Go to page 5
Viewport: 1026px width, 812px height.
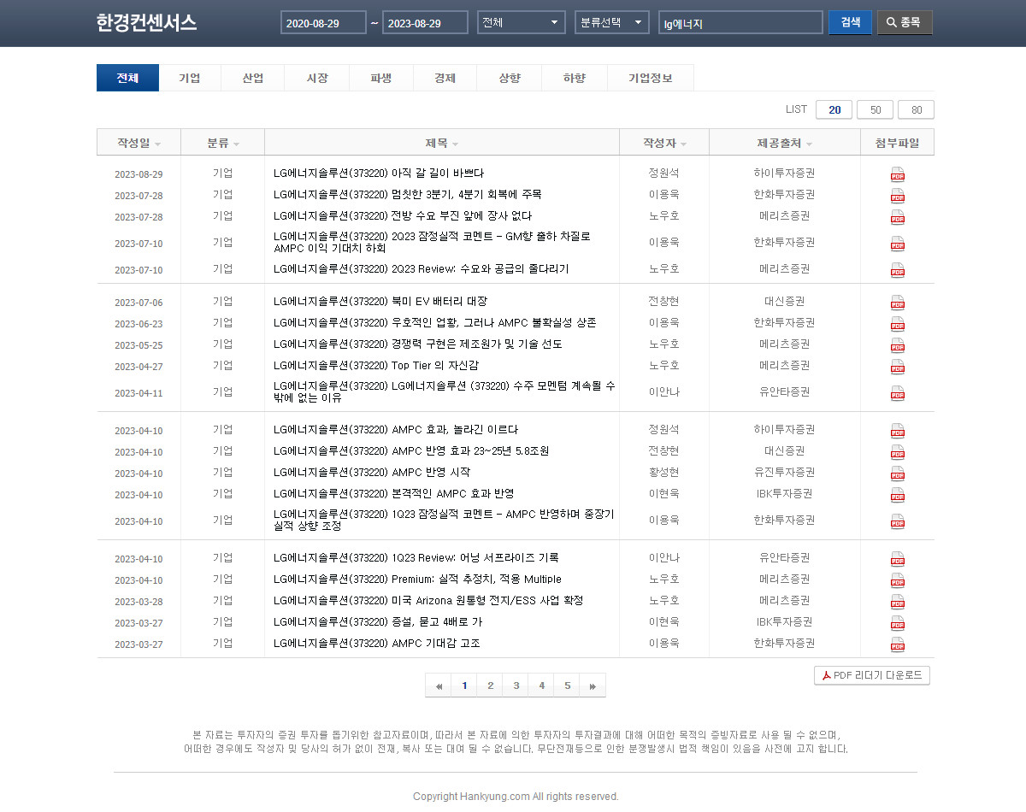tap(567, 685)
